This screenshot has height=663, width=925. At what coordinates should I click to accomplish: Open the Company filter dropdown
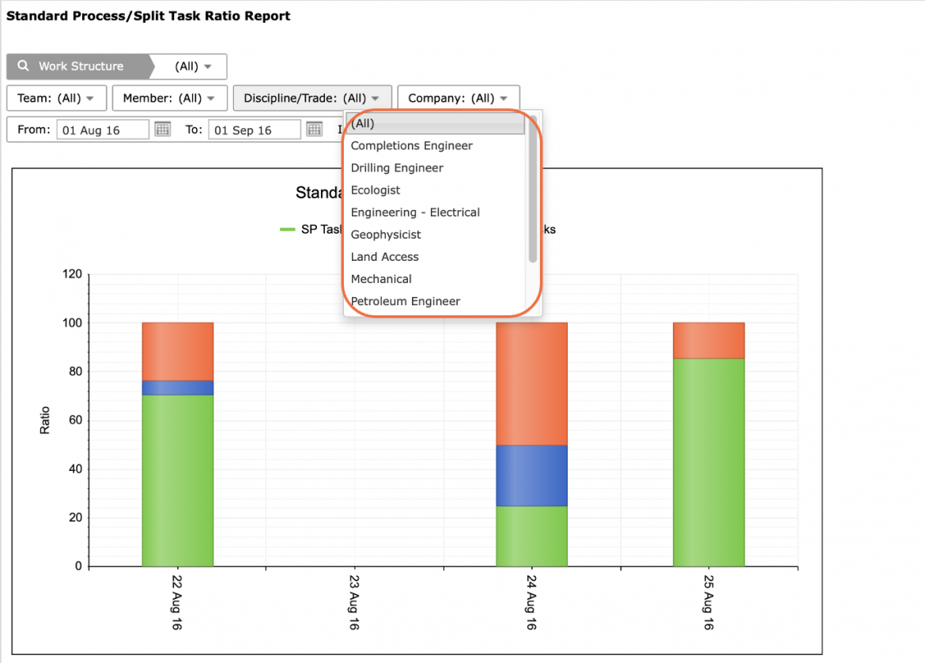[459, 98]
